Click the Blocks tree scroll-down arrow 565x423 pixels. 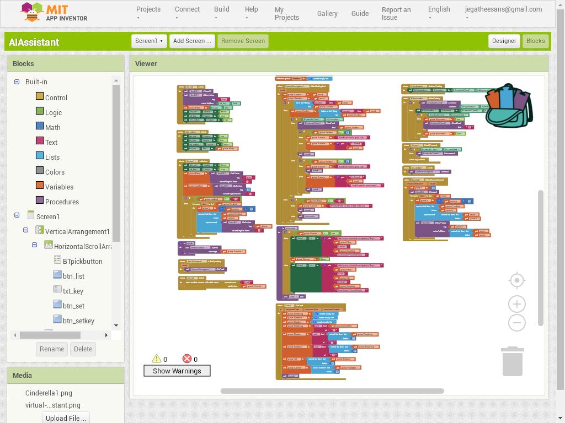pyautogui.click(x=116, y=325)
